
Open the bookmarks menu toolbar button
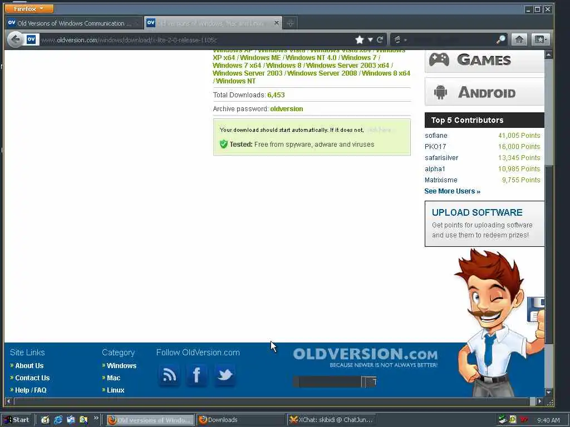[540, 39]
